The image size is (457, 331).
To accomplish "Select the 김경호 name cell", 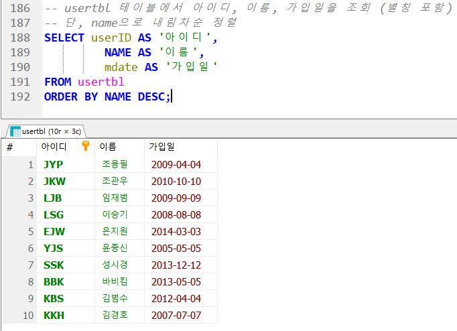I will pyautogui.click(x=119, y=316).
